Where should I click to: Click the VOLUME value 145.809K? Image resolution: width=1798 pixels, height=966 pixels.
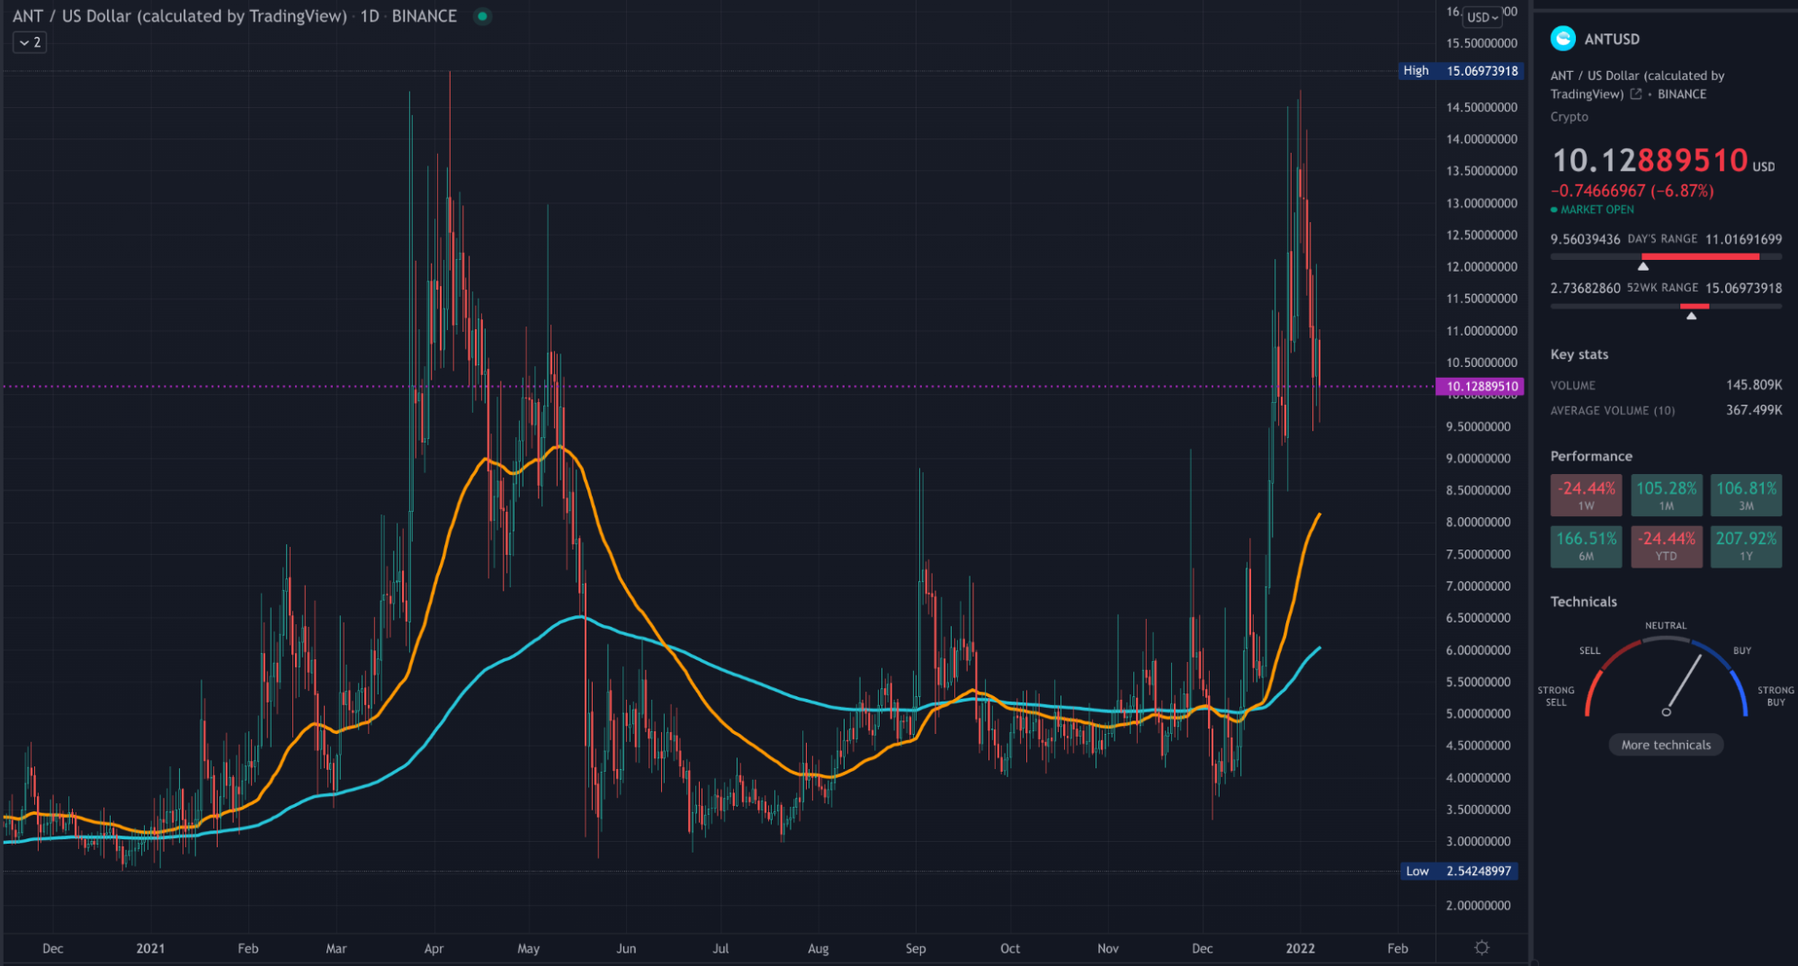tap(1753, 385)
